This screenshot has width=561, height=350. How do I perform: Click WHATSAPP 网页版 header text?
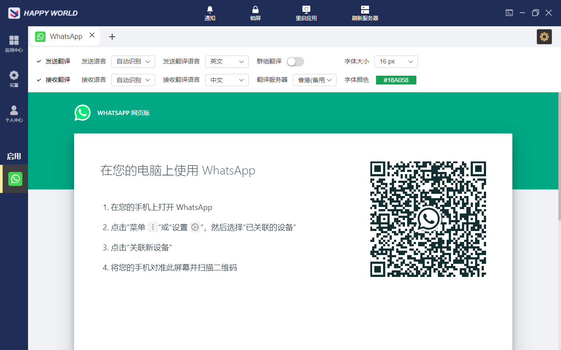[124, 113]
